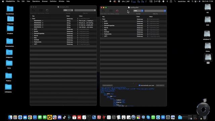This screenshot has width=215, height=121.
Task: Click Delete icon in Sample.plist window
Action: [47, 10]
